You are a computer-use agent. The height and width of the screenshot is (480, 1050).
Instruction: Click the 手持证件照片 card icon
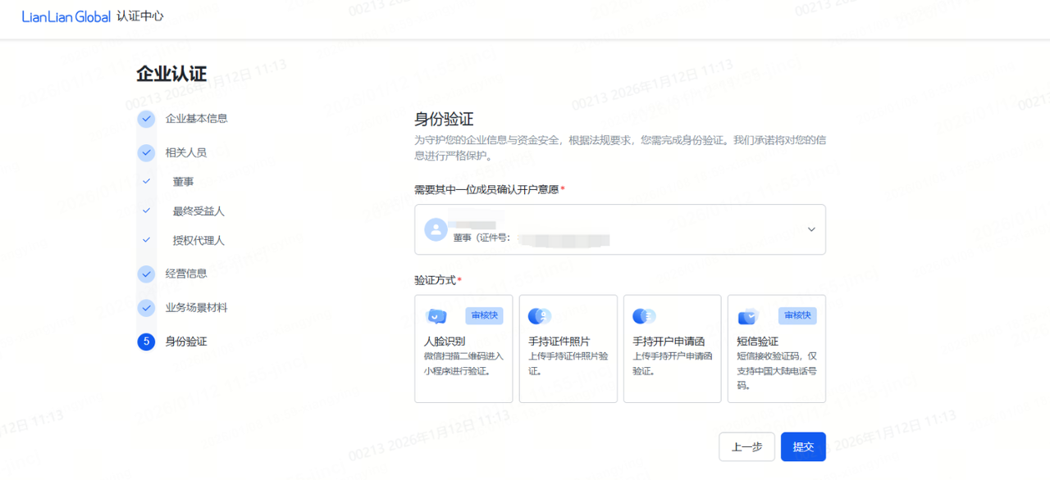coord(539,316)
